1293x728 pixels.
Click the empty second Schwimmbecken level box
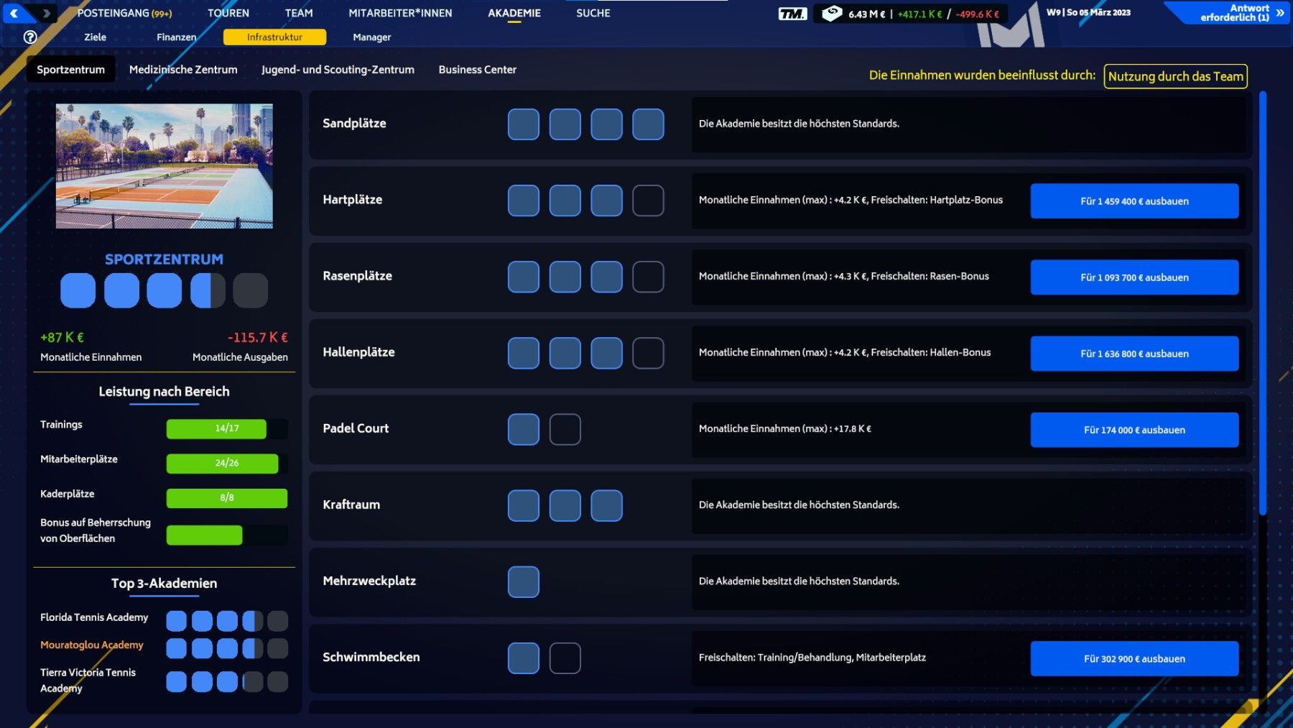pos(565,658)
